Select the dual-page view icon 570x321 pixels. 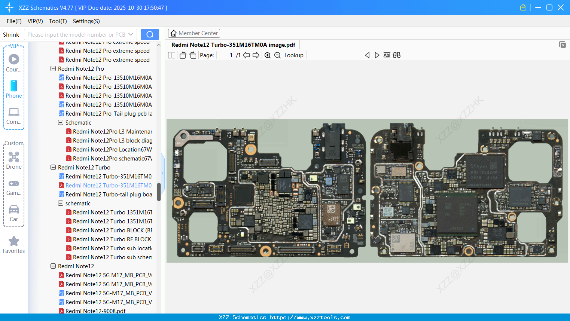pos(171,55)
